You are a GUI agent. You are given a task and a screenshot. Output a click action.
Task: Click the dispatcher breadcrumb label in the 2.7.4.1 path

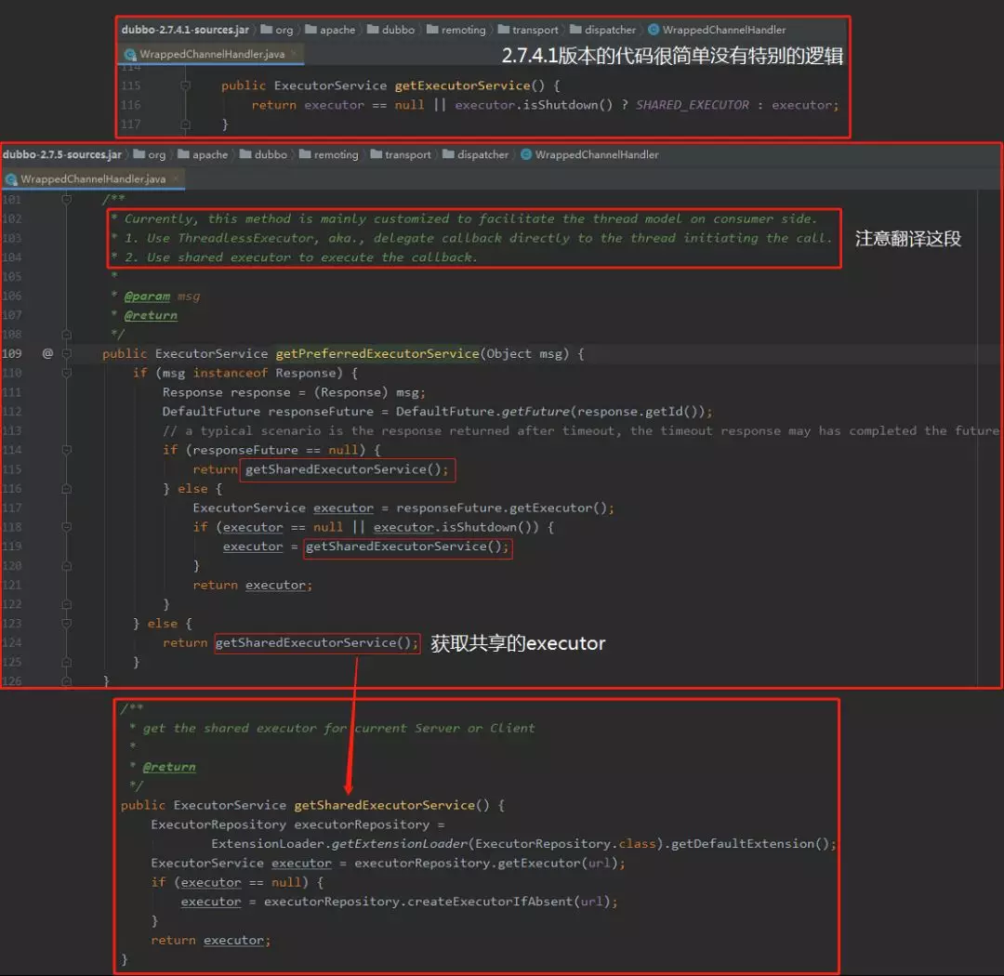coord(610,30)
